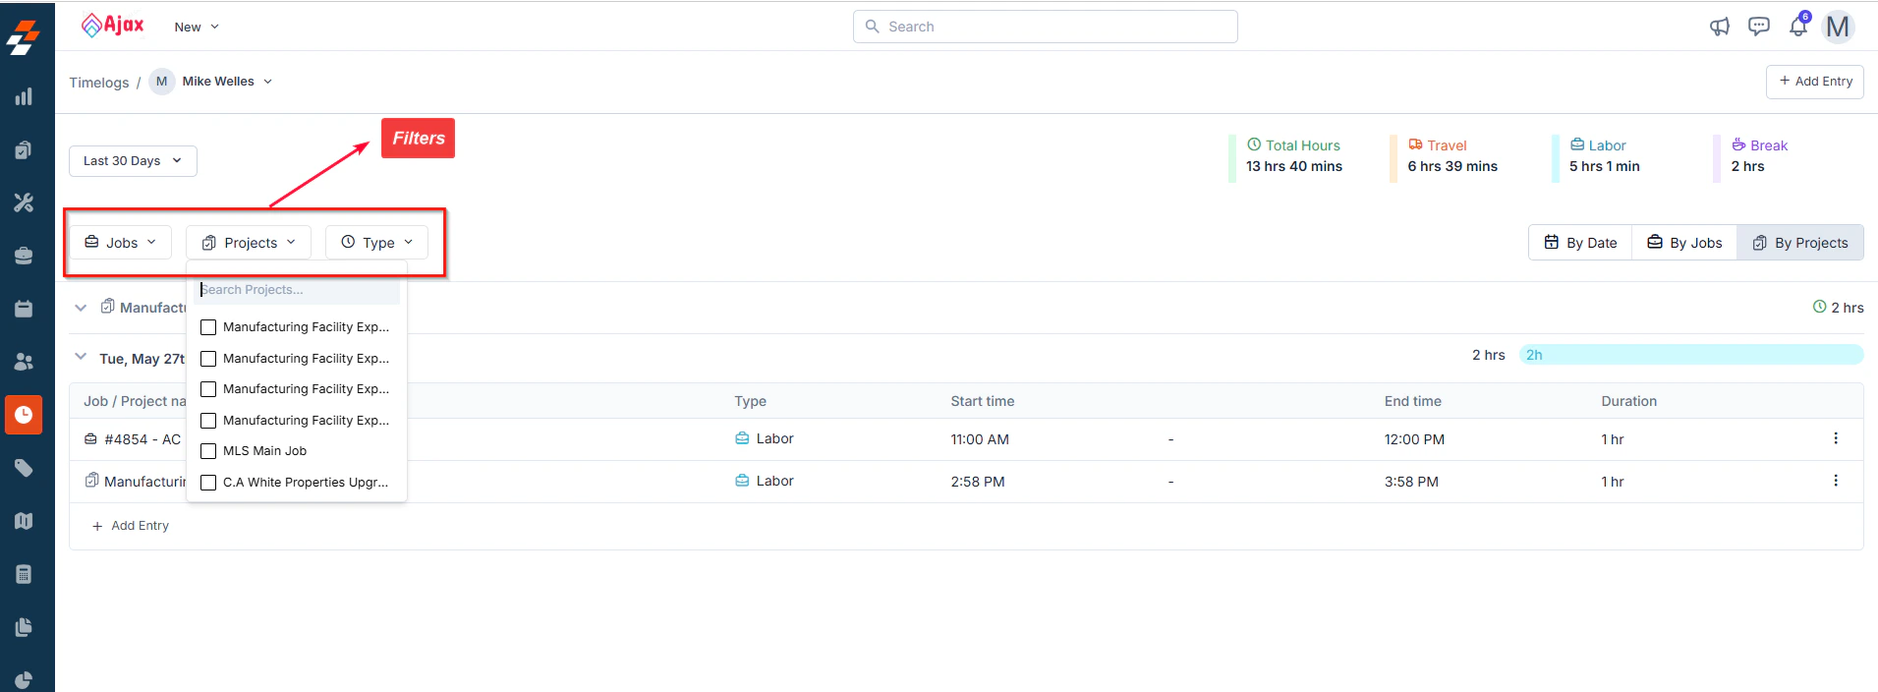Click the Type column header
The width and height of the screenshot is (1878, 692).
tap(750, 401)
